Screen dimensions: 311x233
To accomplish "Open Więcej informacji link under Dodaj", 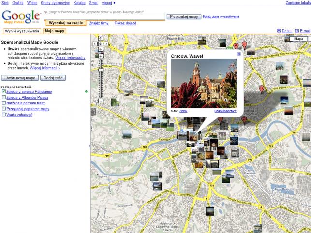I will [x=45, y=68].
